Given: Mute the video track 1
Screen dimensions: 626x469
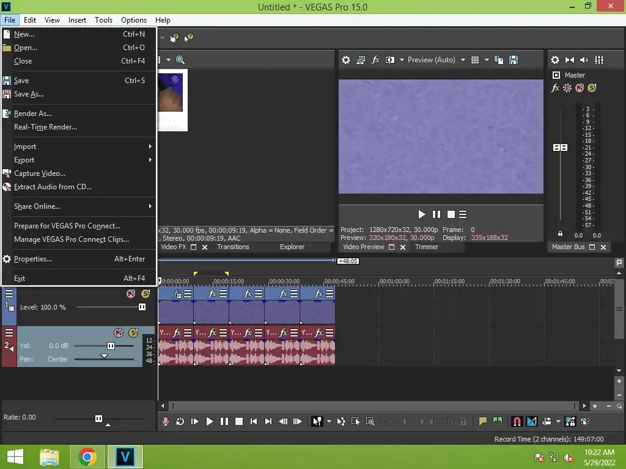Looking at the screenshot, I should tap(131, 294).
